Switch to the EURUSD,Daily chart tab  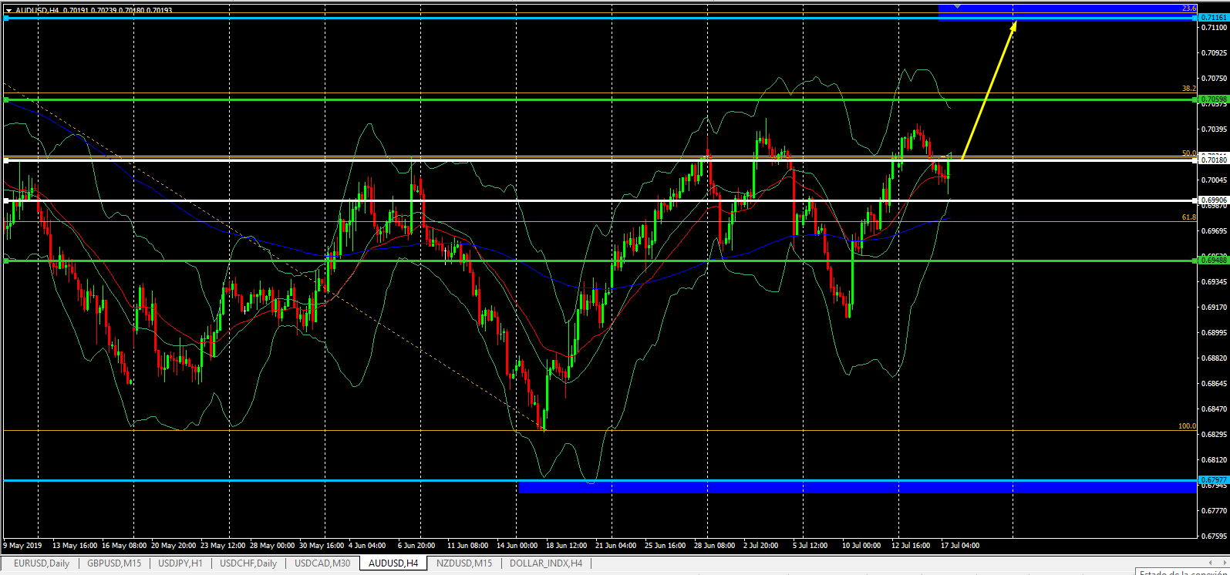[x=41, y=563]
